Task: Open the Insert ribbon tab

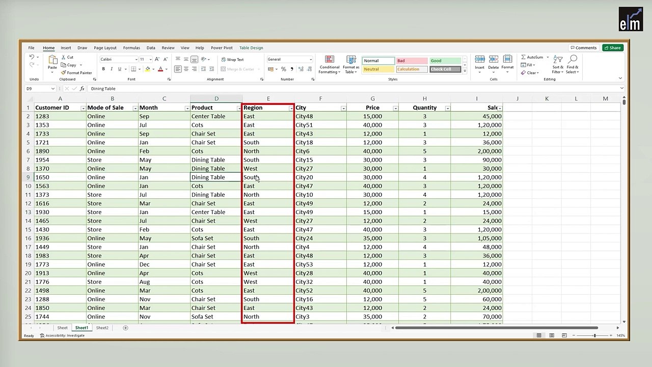Action: tap(66, 48)
